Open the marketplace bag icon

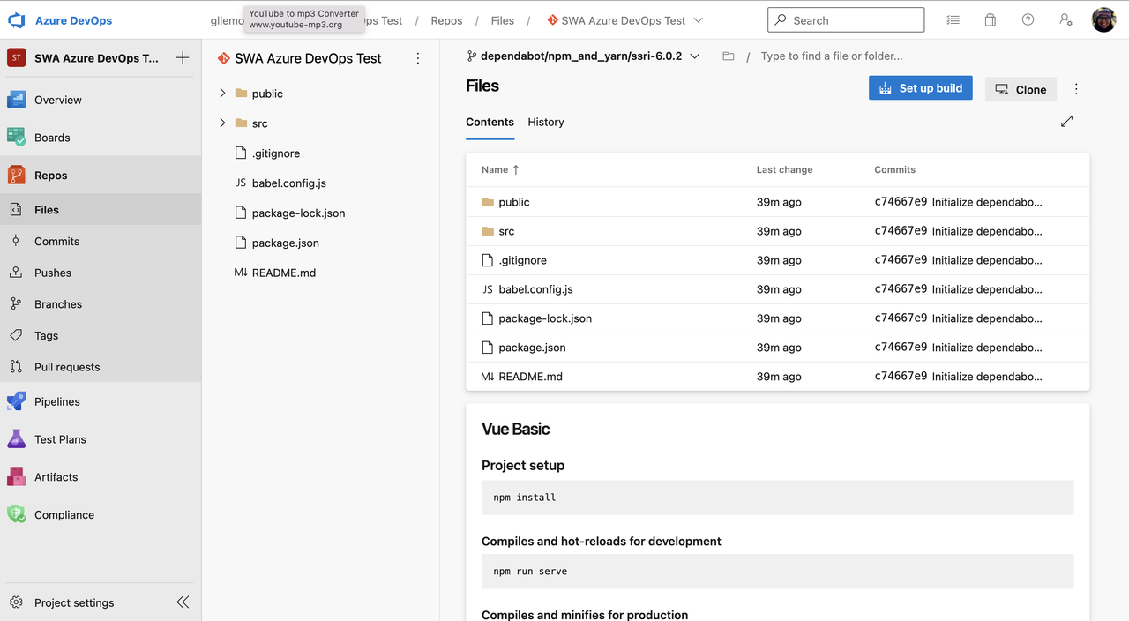click(991, 19)
